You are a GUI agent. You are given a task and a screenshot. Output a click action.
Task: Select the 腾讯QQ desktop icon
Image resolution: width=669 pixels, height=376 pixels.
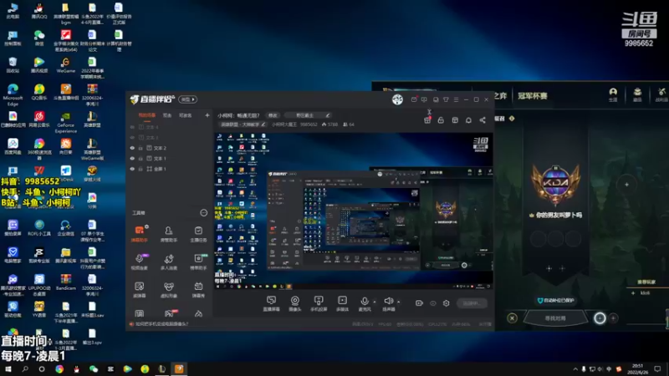point(38,11)
